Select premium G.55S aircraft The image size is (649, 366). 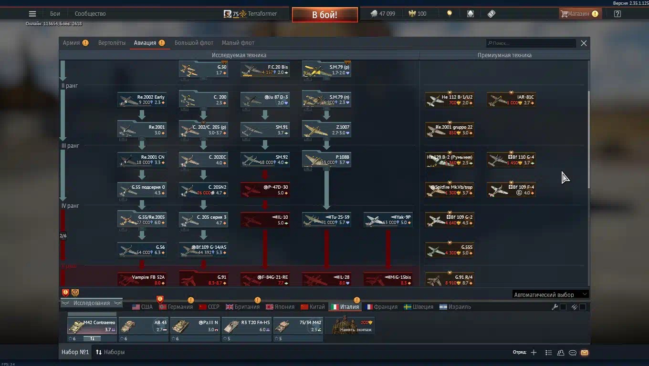click(x=450, y=250)
